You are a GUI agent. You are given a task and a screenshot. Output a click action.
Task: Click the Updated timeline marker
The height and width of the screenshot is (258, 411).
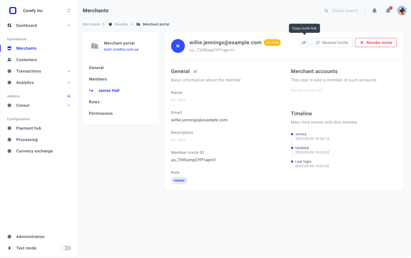click(292, 148)
